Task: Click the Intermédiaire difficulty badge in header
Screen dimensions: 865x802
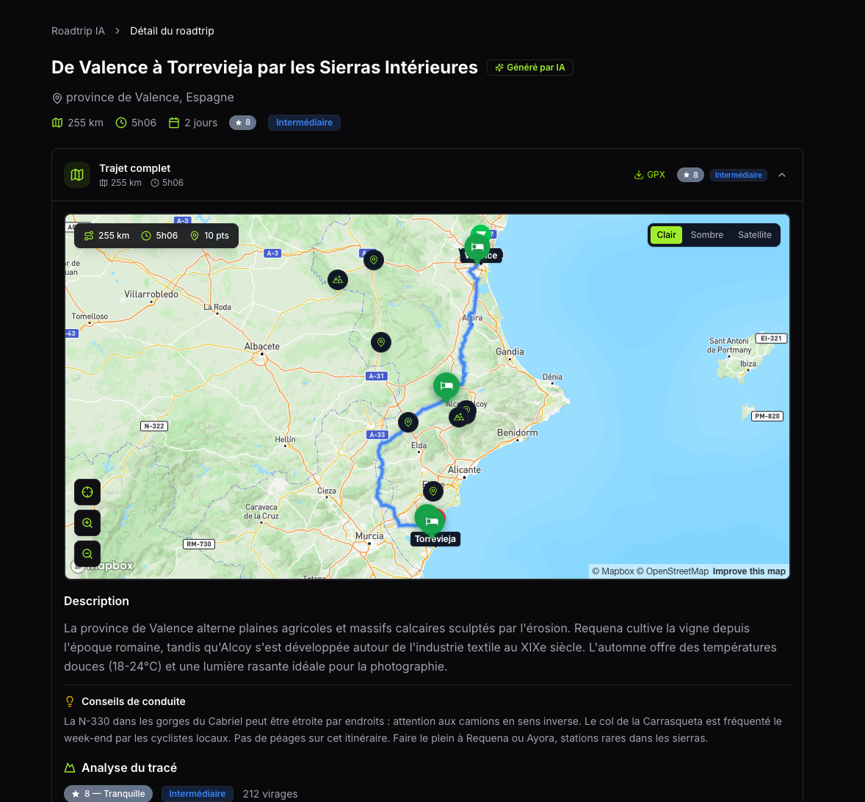Action: click(304, 123)
